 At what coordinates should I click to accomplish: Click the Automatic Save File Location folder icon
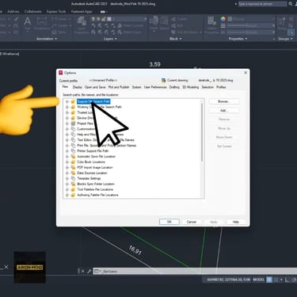(x=73, y=156)
